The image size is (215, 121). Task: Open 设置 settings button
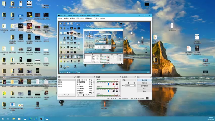(144, 88)
